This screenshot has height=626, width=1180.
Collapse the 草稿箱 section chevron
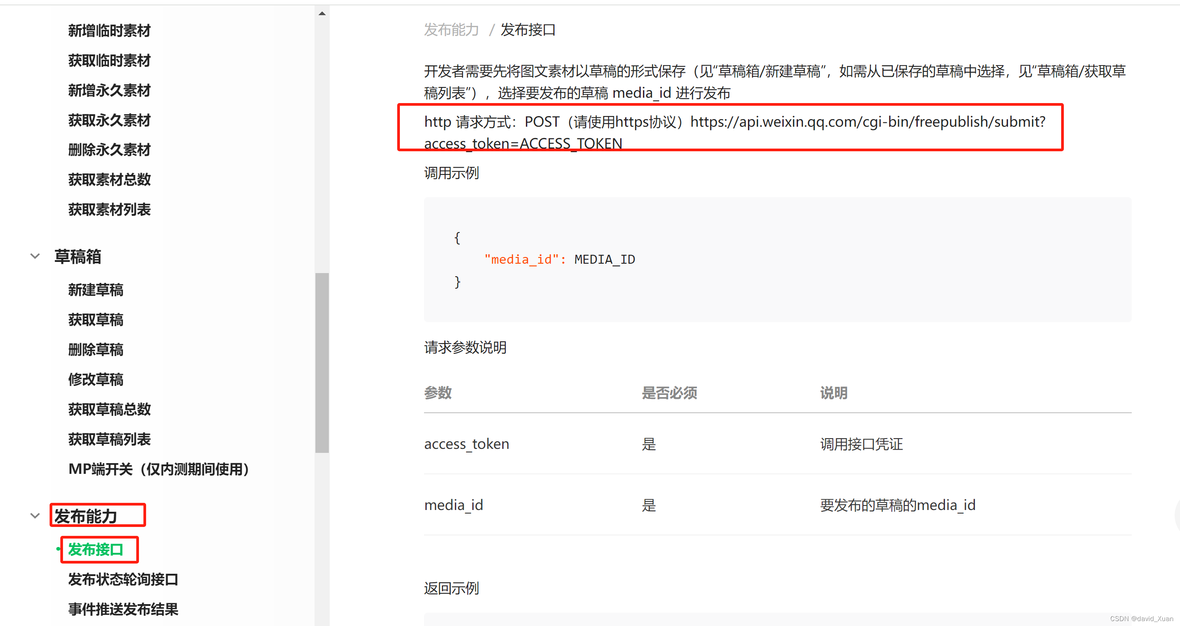click(x=35, y=256)
